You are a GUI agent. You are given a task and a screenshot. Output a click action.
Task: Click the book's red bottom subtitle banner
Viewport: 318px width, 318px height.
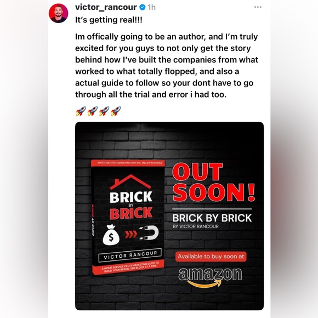coord(128,267)
